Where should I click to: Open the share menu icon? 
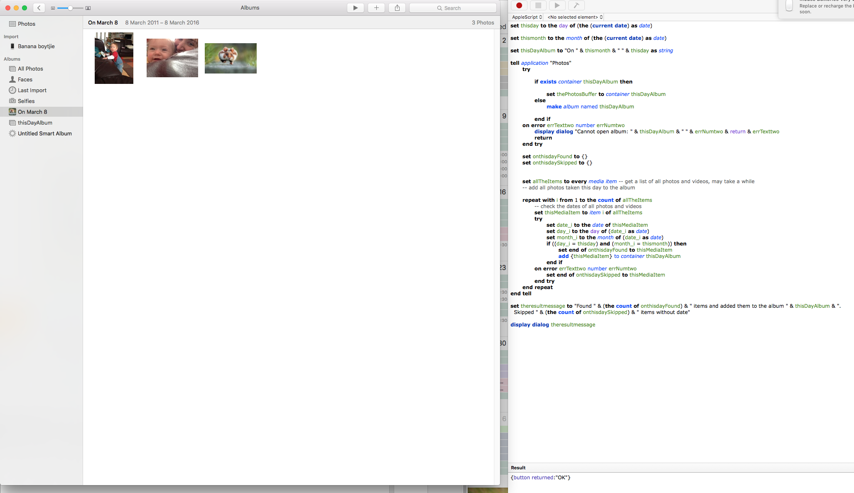(x=397, y=8)
